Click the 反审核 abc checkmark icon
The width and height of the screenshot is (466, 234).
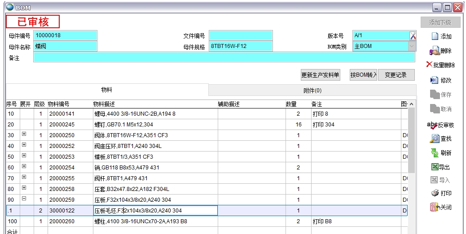(432, 125)
